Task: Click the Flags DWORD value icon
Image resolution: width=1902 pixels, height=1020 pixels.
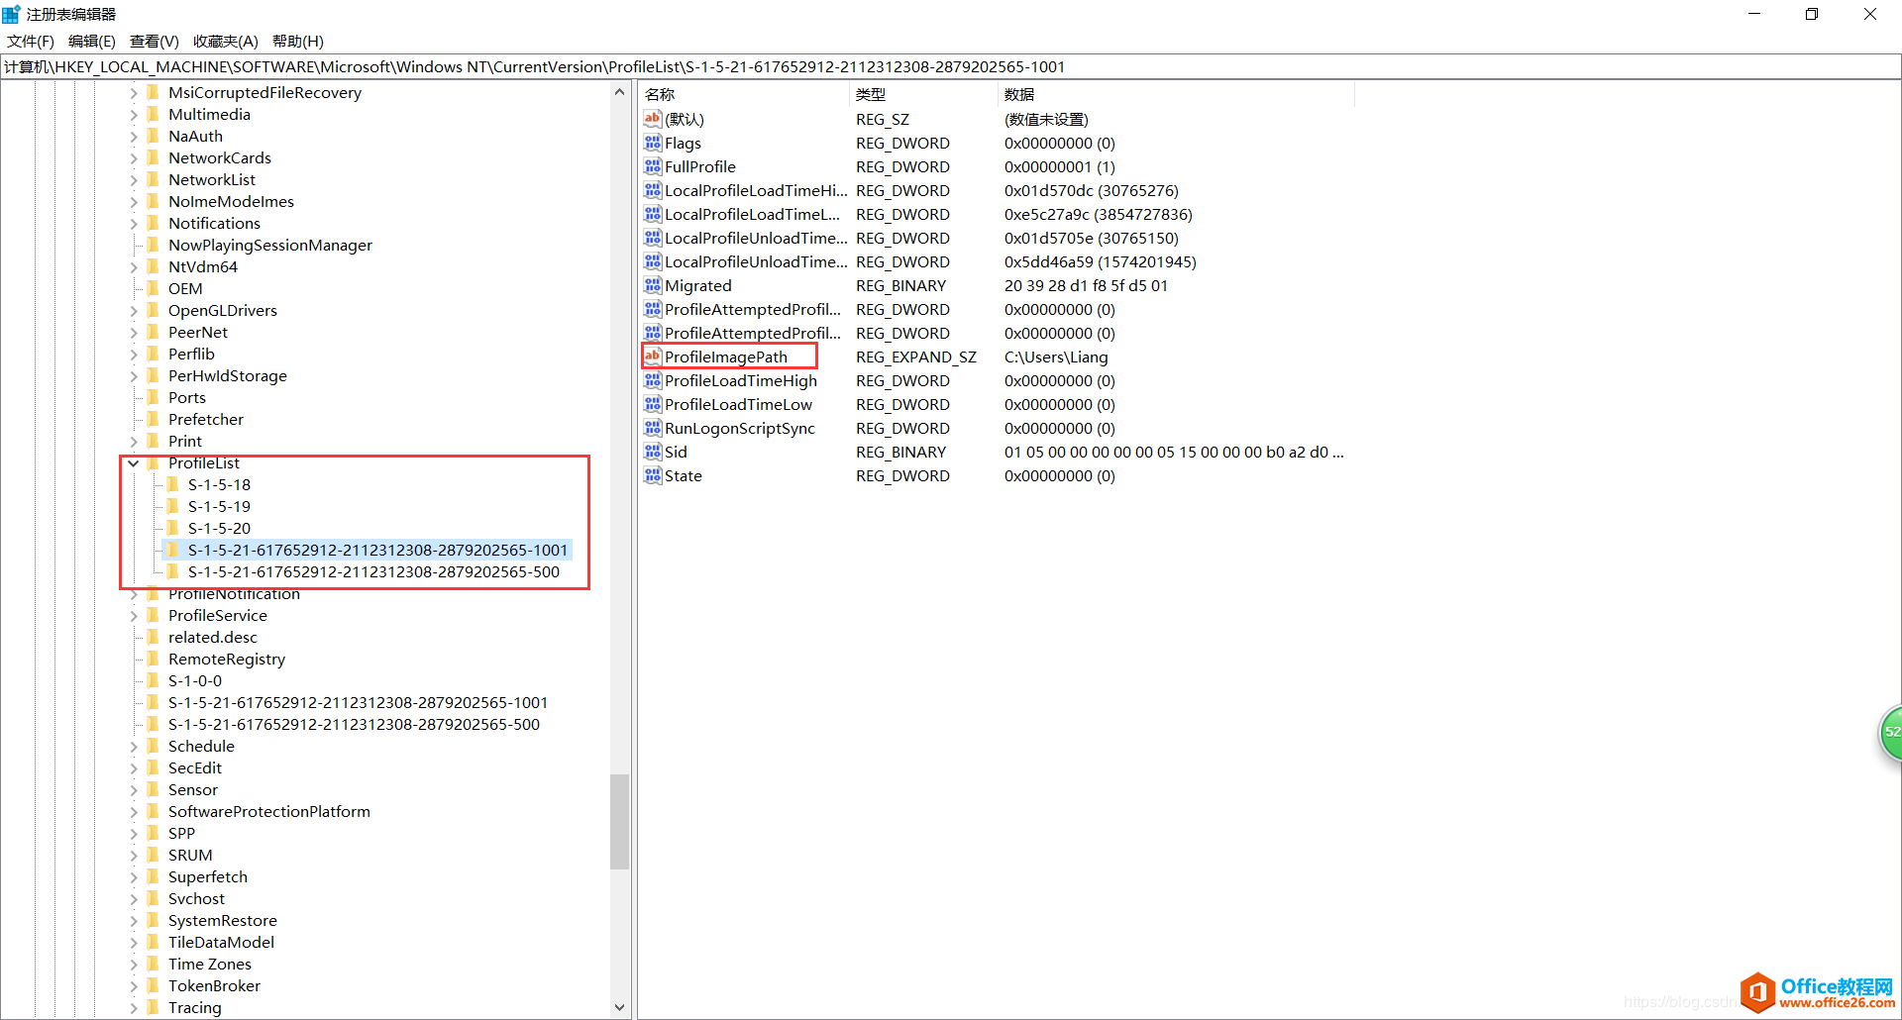Action: click(x=652, y=143)
